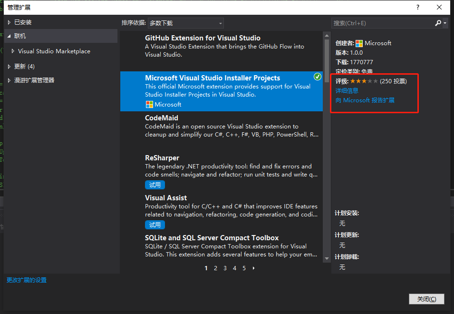Click the help question mark button
This screenshot has height=314, width=454.
(x=418, y=7)
